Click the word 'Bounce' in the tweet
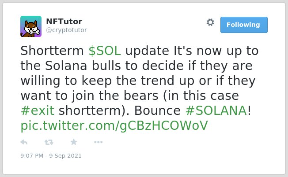Screen dimensions: 288x177 click(x=157, y=111)
